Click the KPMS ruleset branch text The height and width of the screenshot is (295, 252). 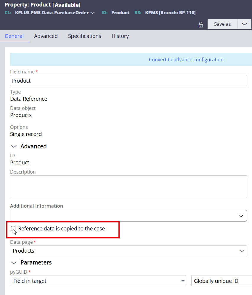point(170,13)
